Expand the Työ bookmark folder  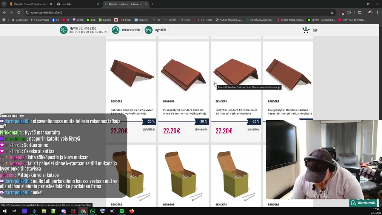(x=156, y=20)
